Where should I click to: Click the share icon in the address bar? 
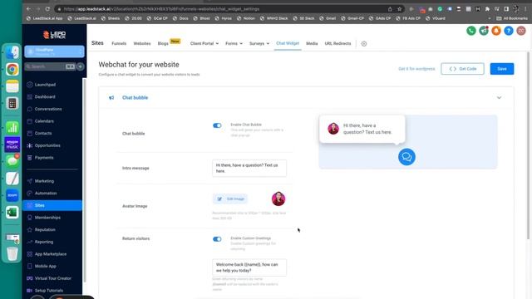[x=390, y=9]
